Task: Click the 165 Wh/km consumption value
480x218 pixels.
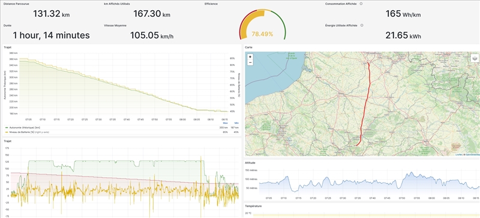Action: click(403, 14)
